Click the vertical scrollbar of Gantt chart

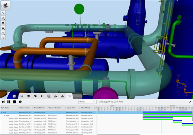192,116
